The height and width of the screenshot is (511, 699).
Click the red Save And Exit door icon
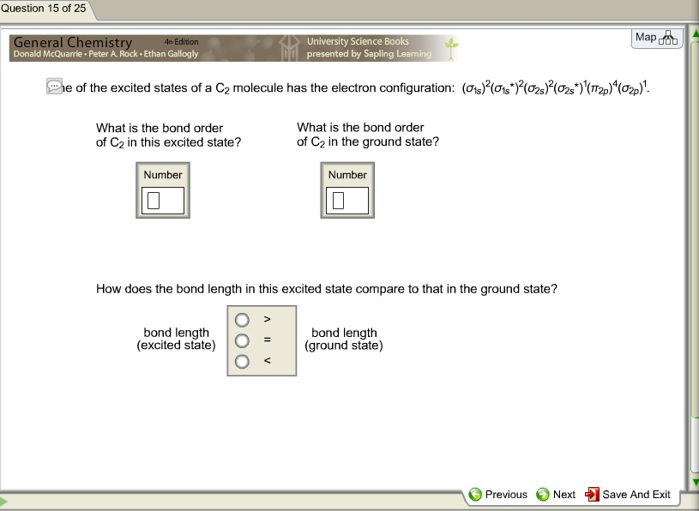coord(591,495)
